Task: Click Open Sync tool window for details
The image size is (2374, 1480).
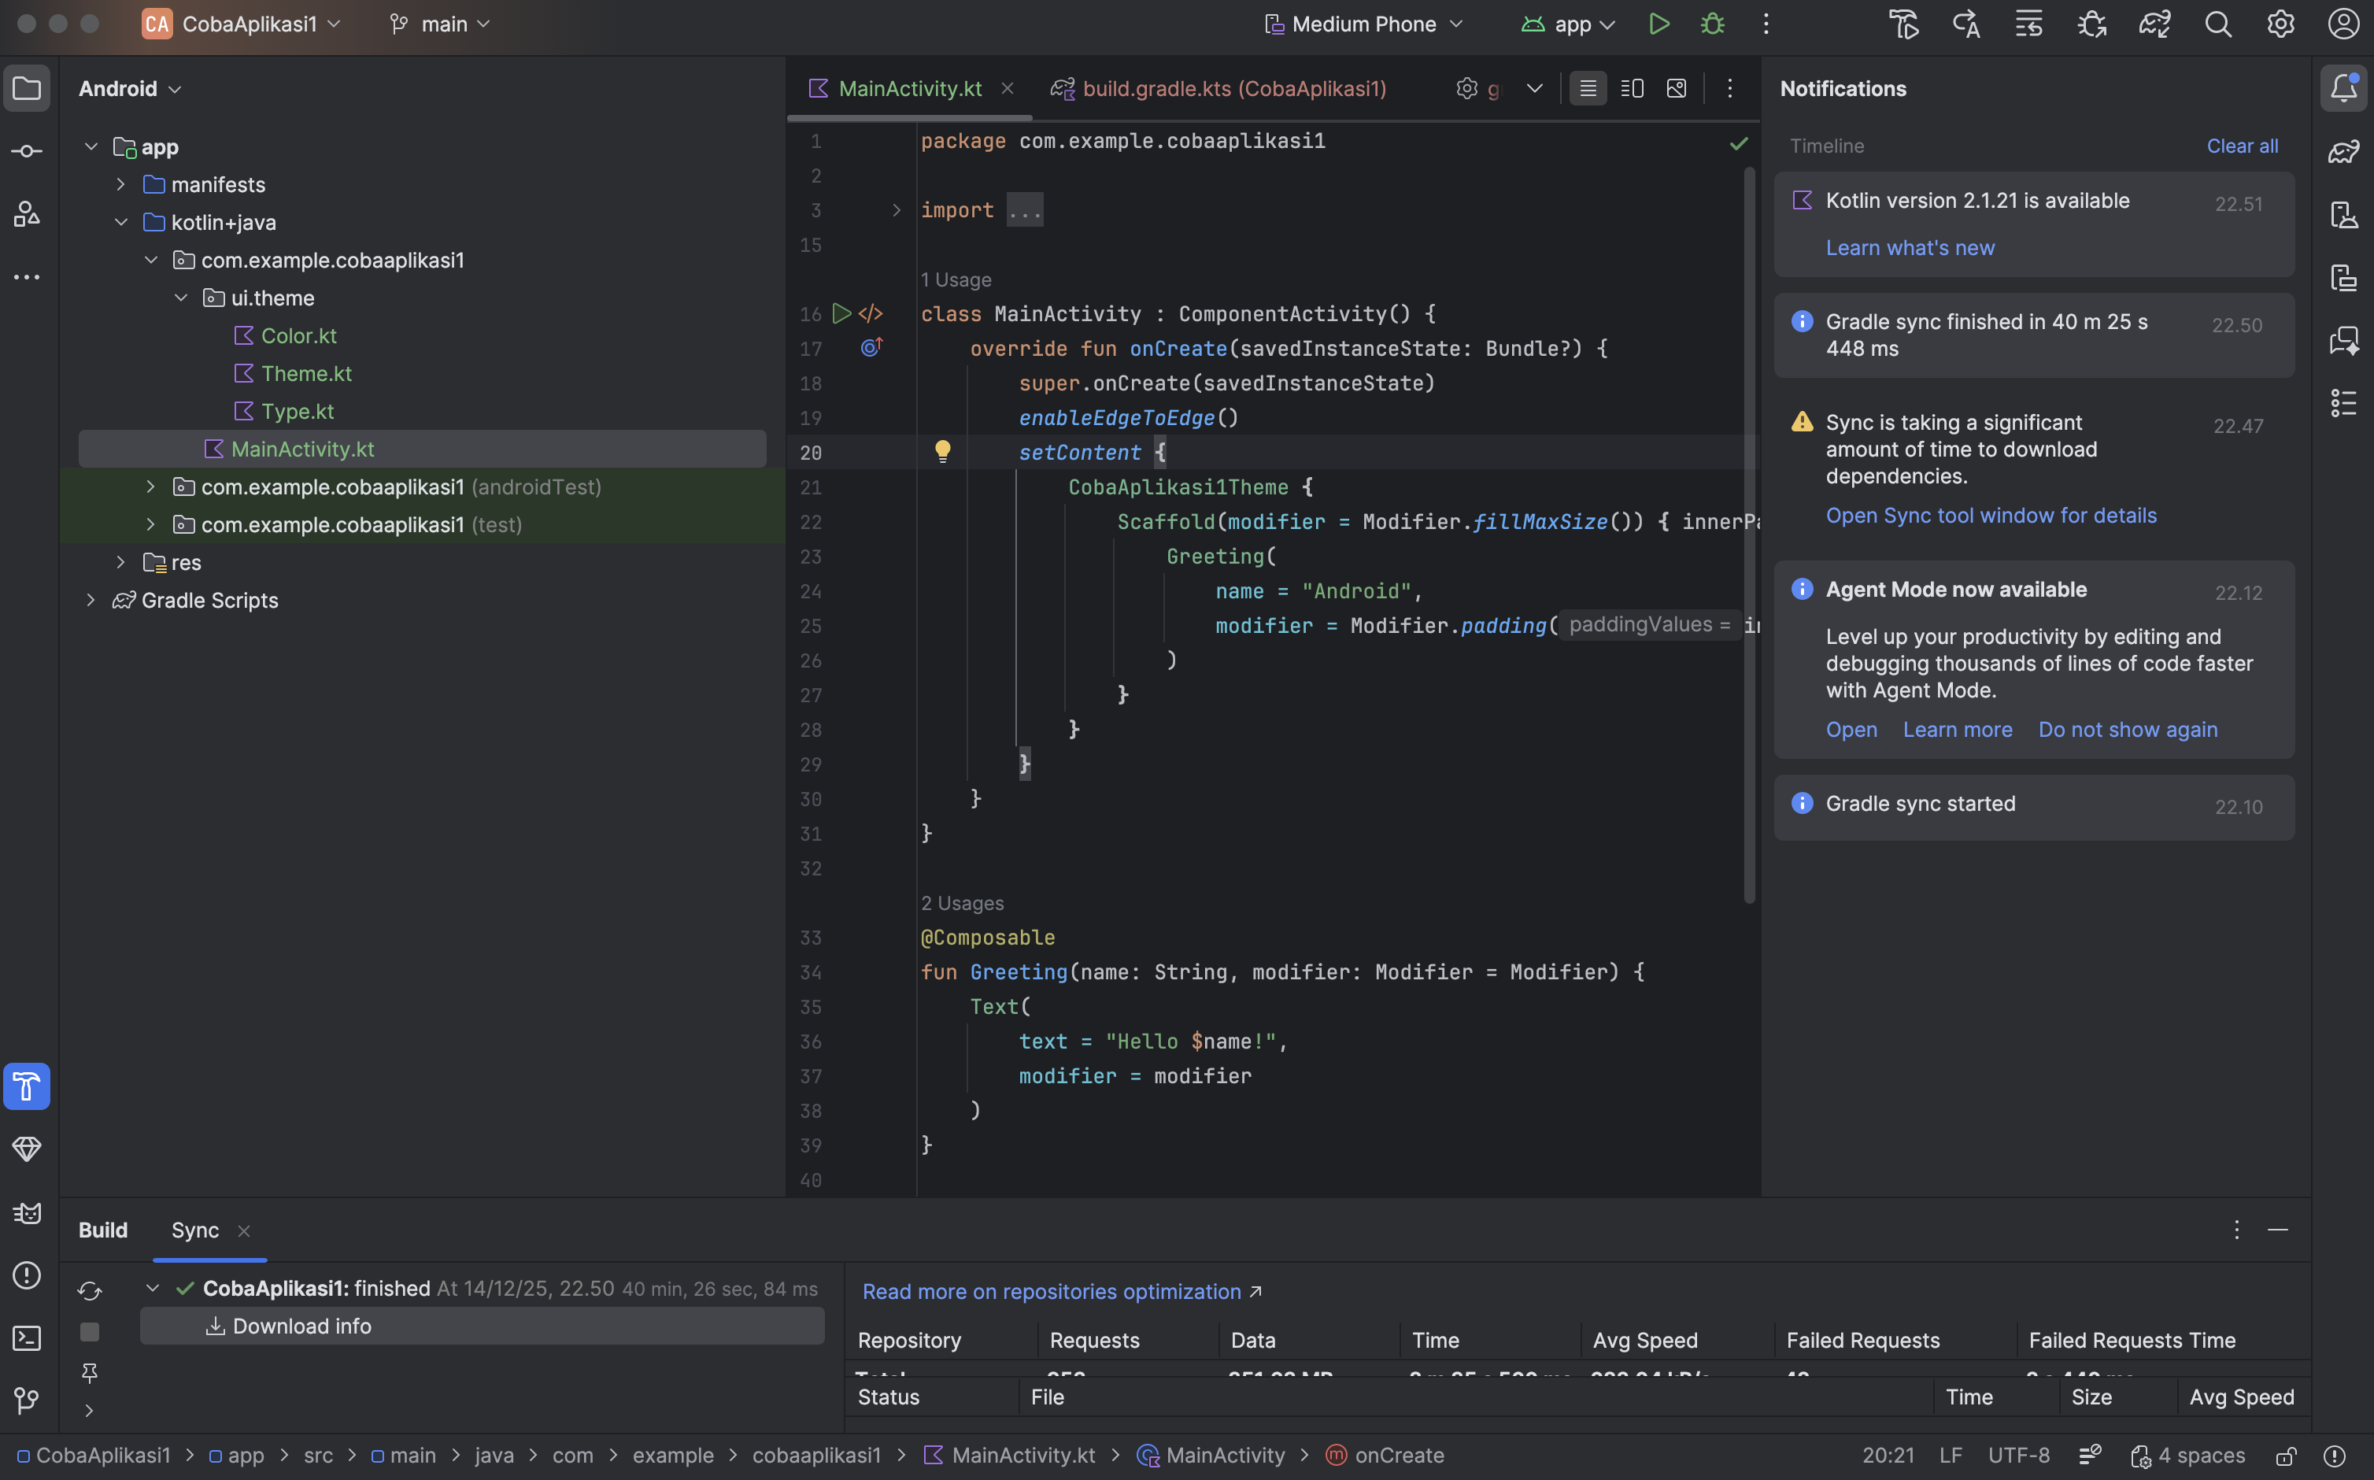Action: click(1991, 516)
